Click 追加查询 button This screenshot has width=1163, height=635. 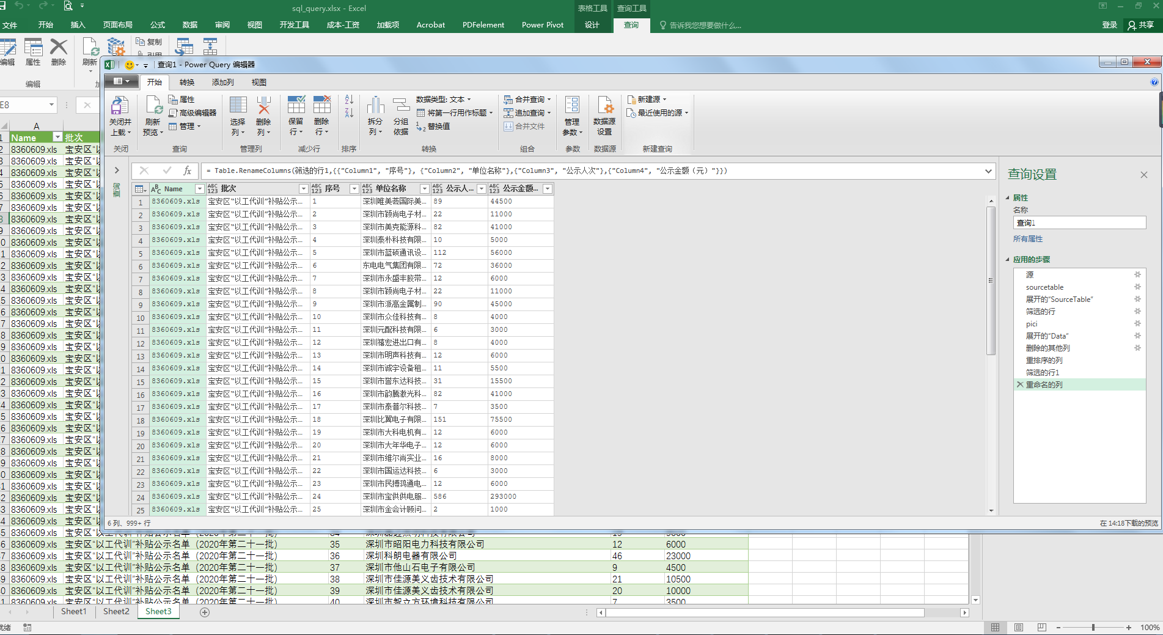527,112
